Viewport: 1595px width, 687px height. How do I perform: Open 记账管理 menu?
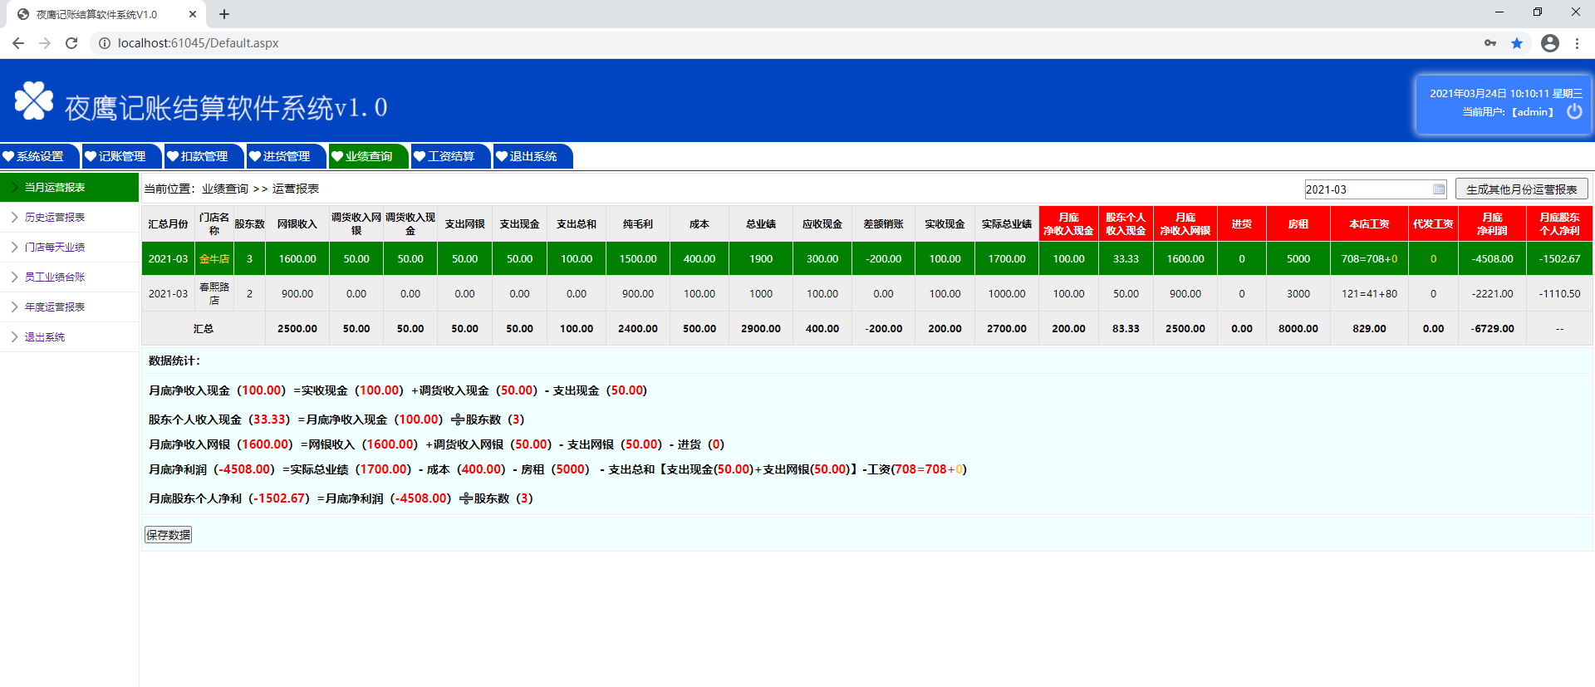pos(121,156)
